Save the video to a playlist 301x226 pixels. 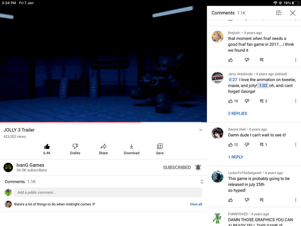[160, 149]
